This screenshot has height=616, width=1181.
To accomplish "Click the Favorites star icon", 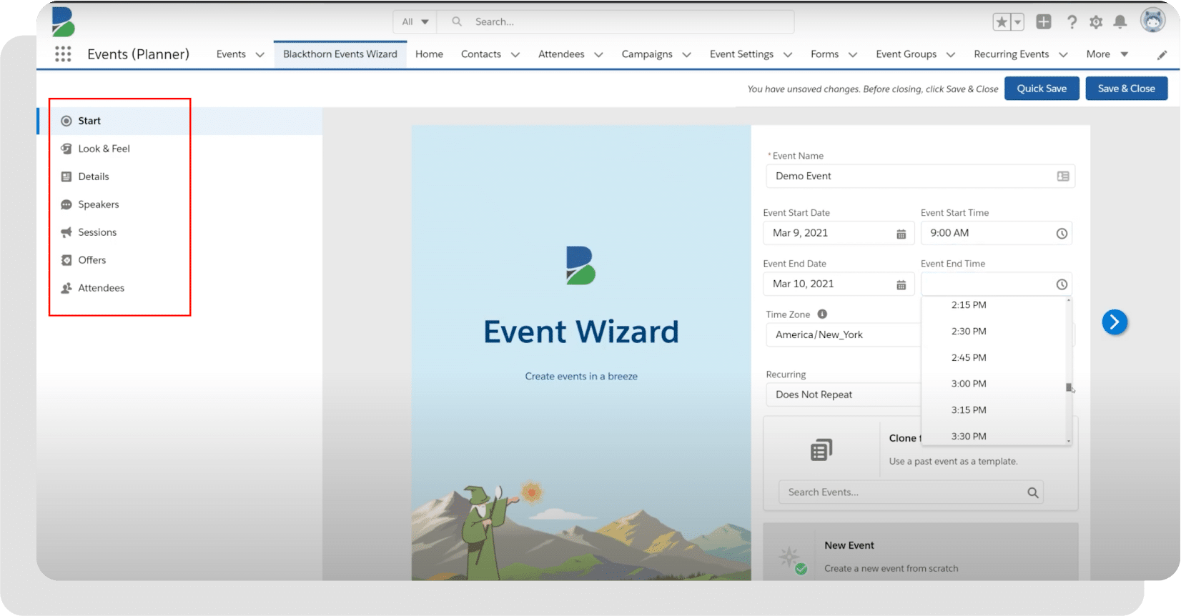I will click(1002, 22).
